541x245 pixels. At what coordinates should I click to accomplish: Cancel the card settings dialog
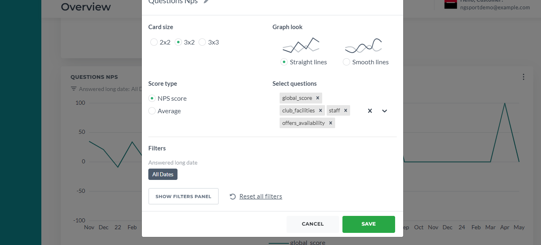pyautogui.click(x=313, y=224)
